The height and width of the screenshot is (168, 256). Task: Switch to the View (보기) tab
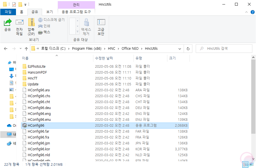click(x=49, y=12)
